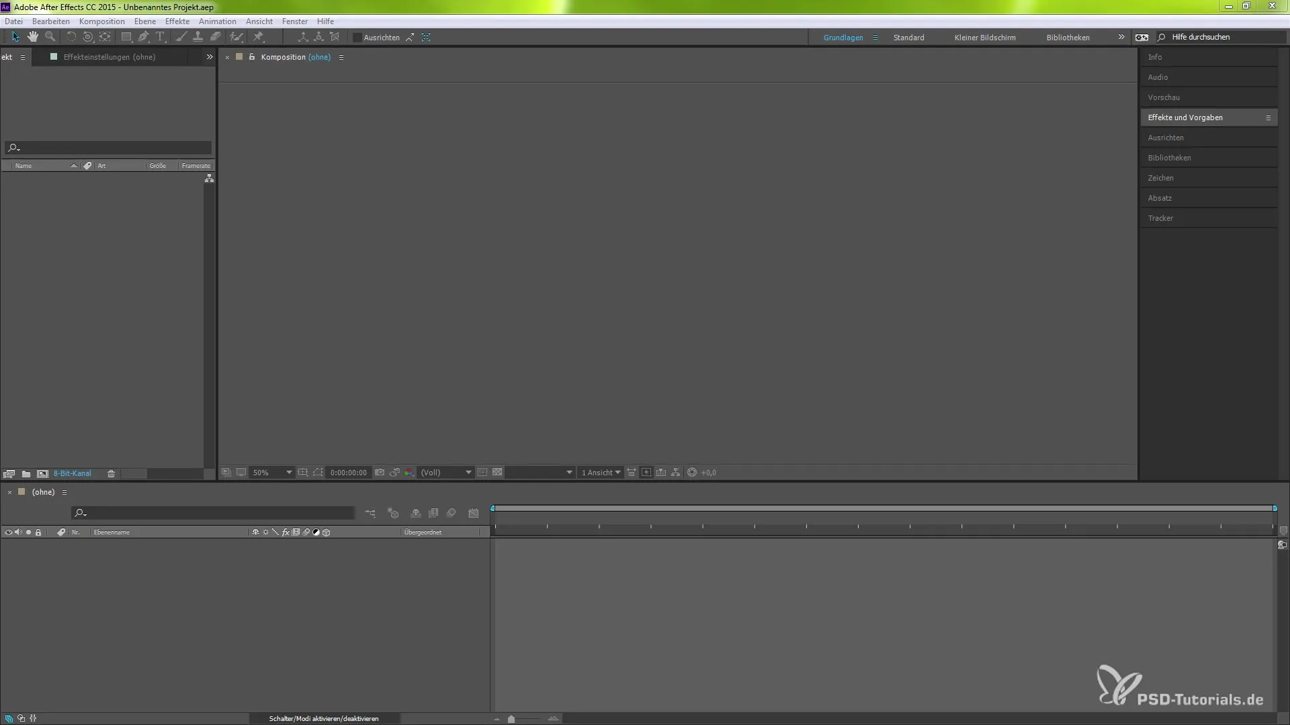1290x725 pixels.
Task: Click the timeline layer search field
Action: coord(213,513)
